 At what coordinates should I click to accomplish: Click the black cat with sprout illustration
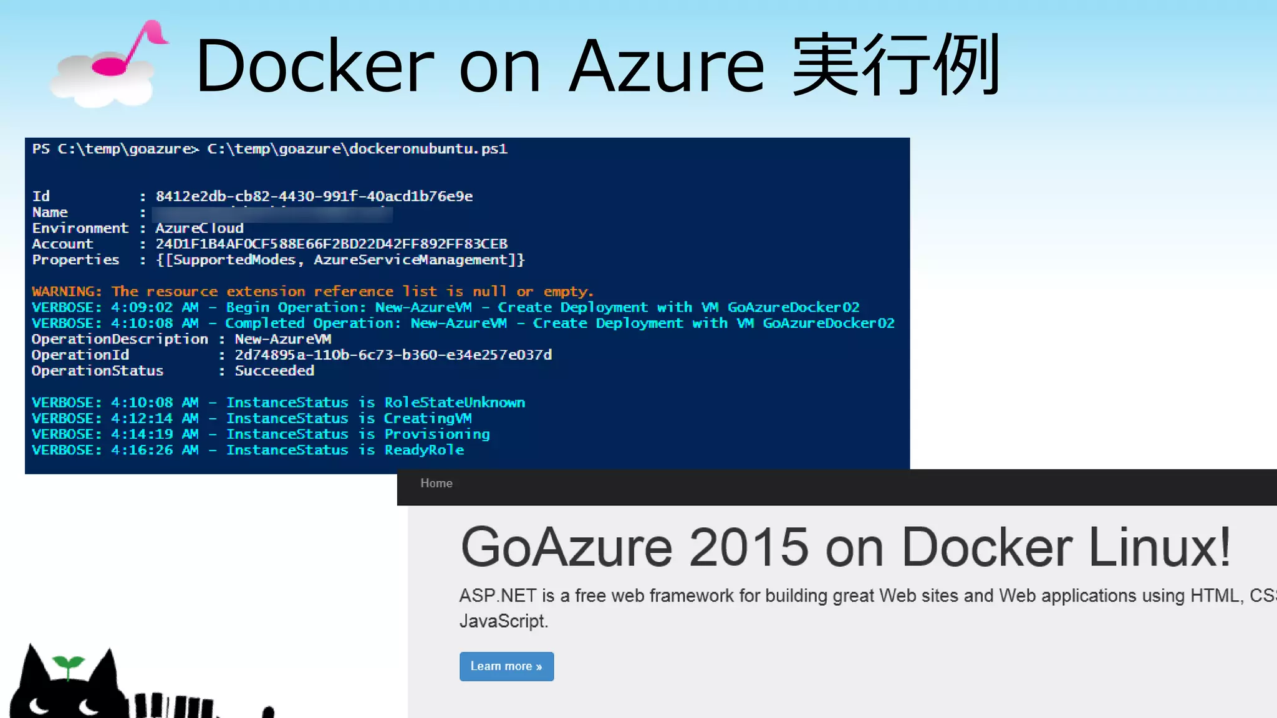tap(142, 681)
